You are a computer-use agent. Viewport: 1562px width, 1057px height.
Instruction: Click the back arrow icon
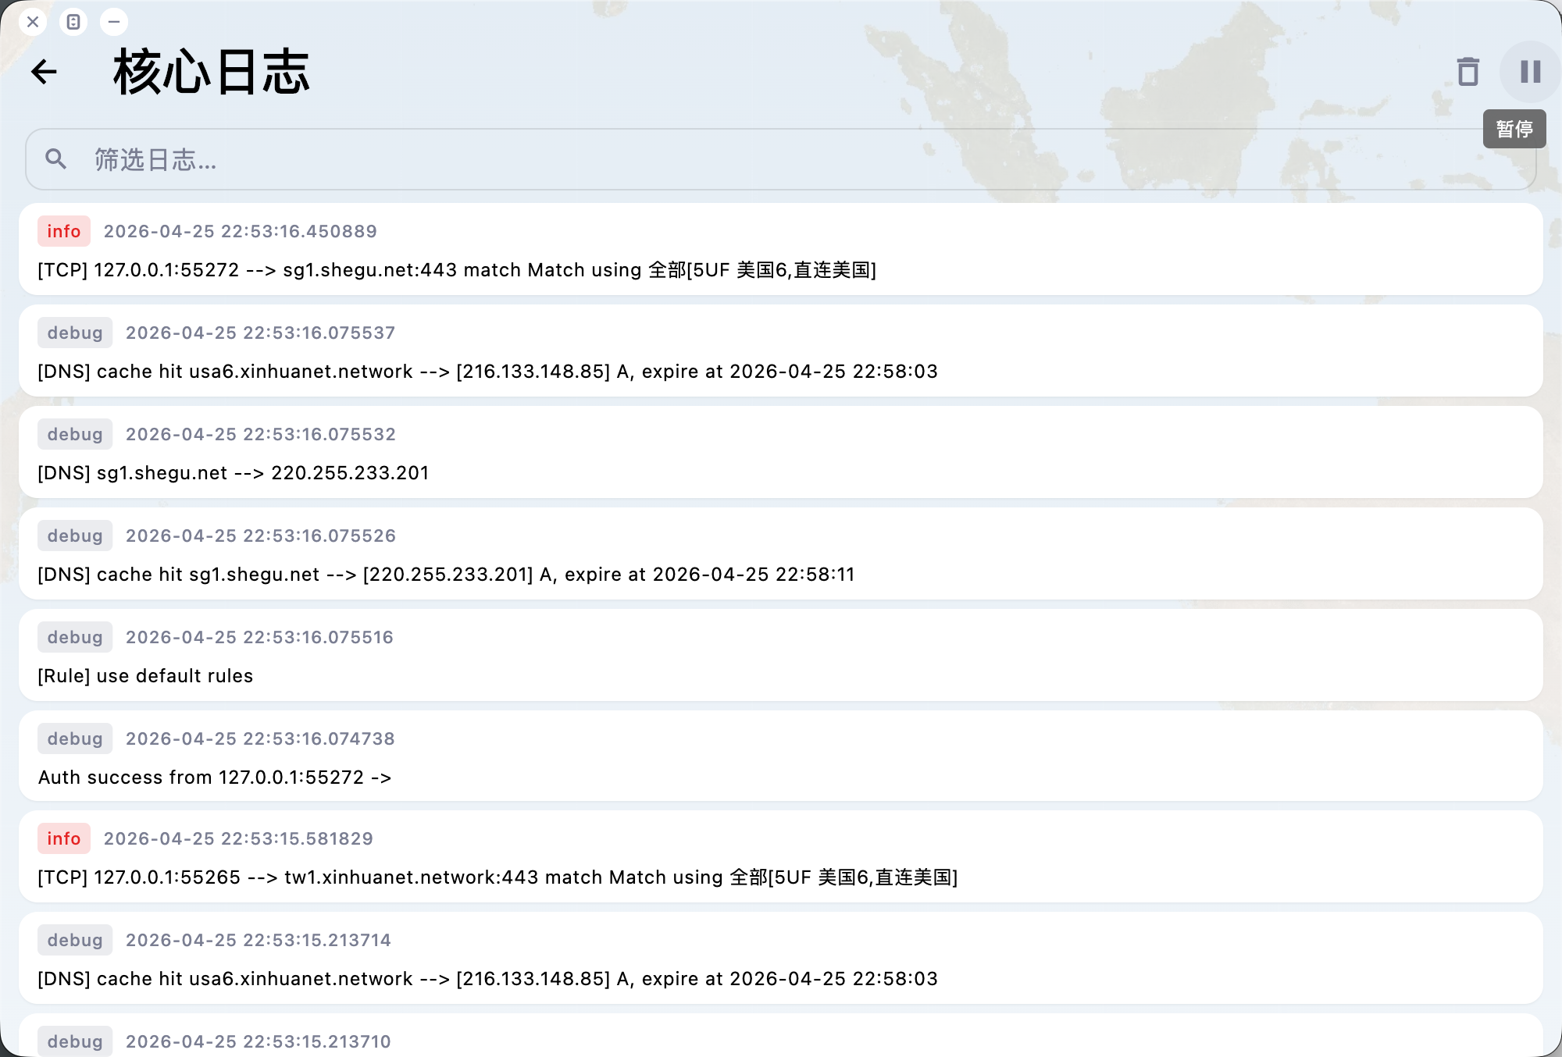click(x=45, y=72)
